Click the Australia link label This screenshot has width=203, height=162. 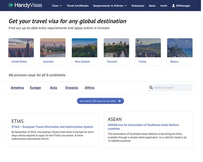click(x=48, y=62)
